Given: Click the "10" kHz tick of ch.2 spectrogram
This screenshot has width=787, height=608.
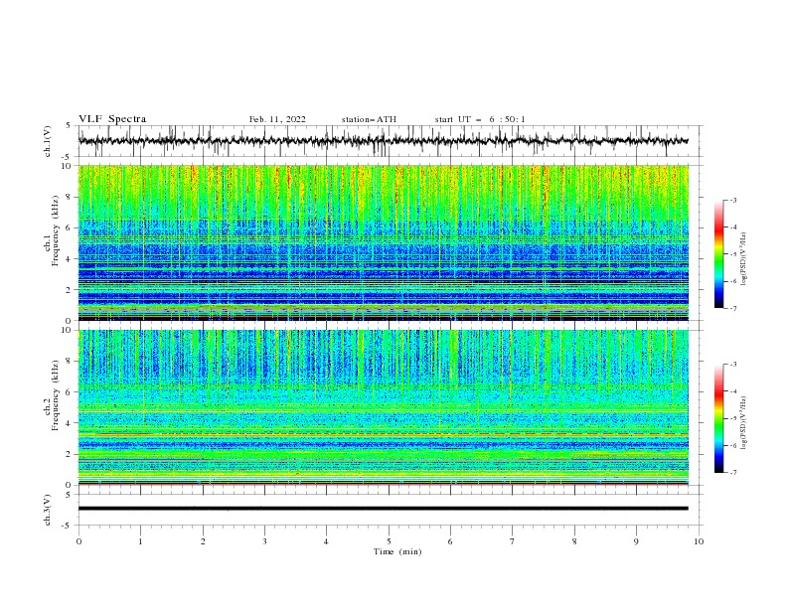Looking at the screenshot, I should [68, 330].
